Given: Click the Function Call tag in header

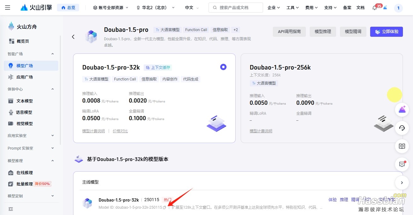Looking at the screenshot, I should coord(196,30).
